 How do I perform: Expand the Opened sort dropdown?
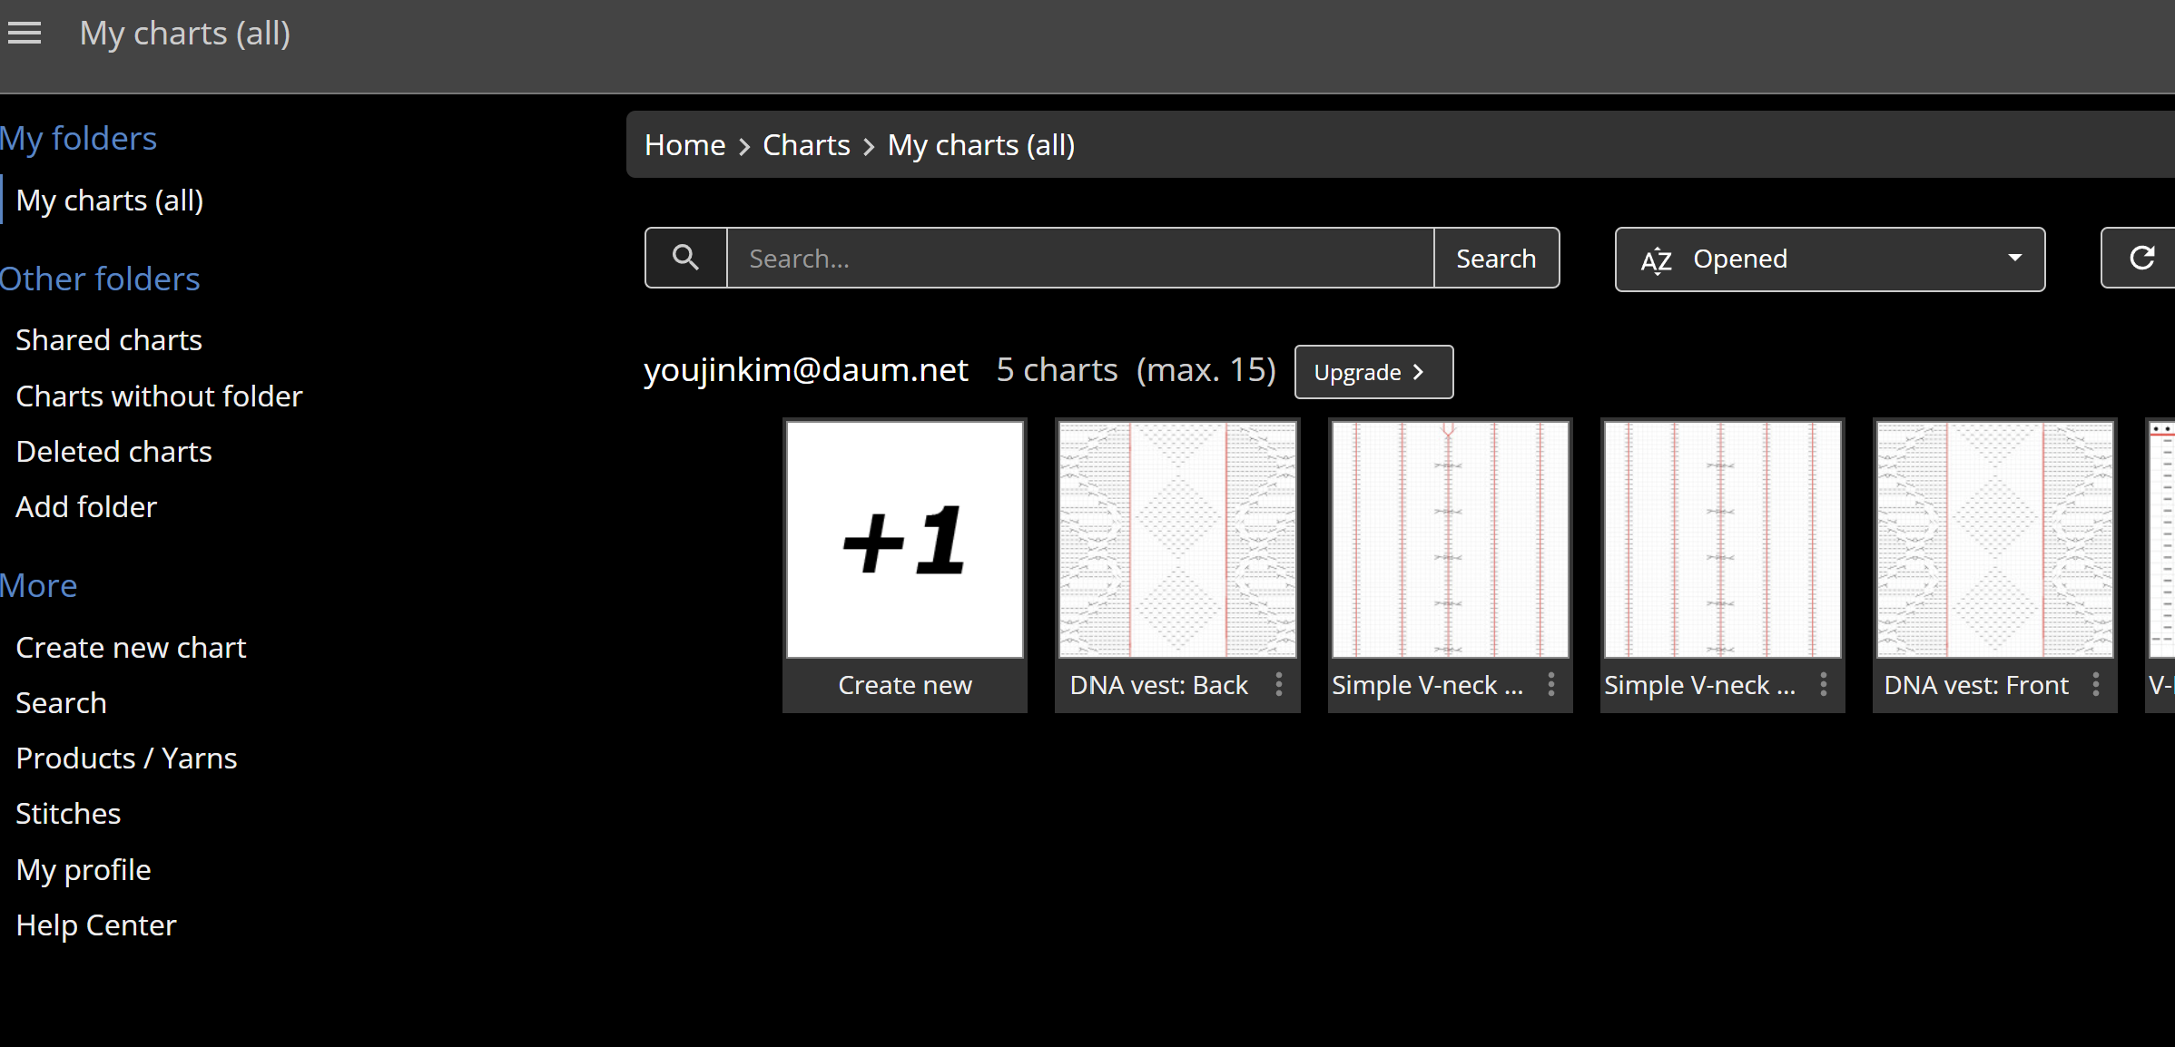(x=1829, y=259)
